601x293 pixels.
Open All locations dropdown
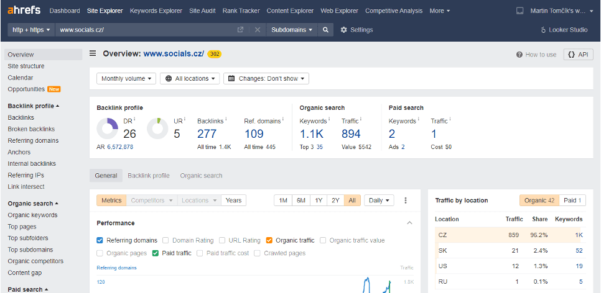pos(190,78)
